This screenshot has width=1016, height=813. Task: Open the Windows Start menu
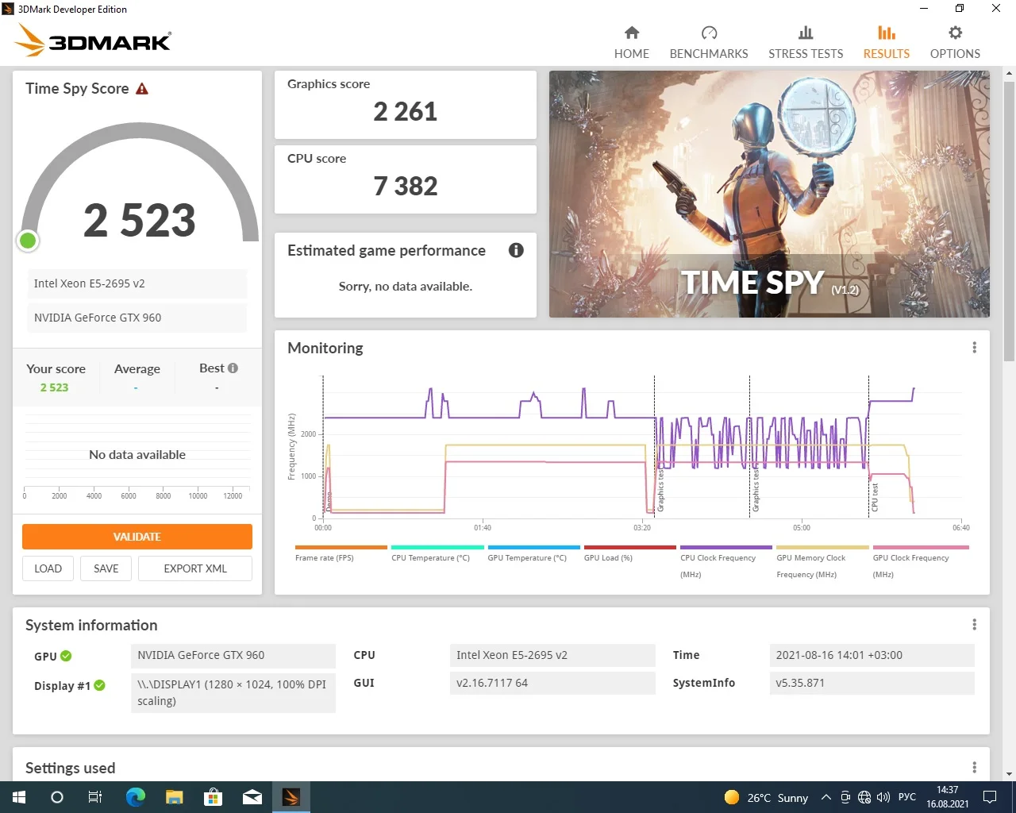click(19, 797)
